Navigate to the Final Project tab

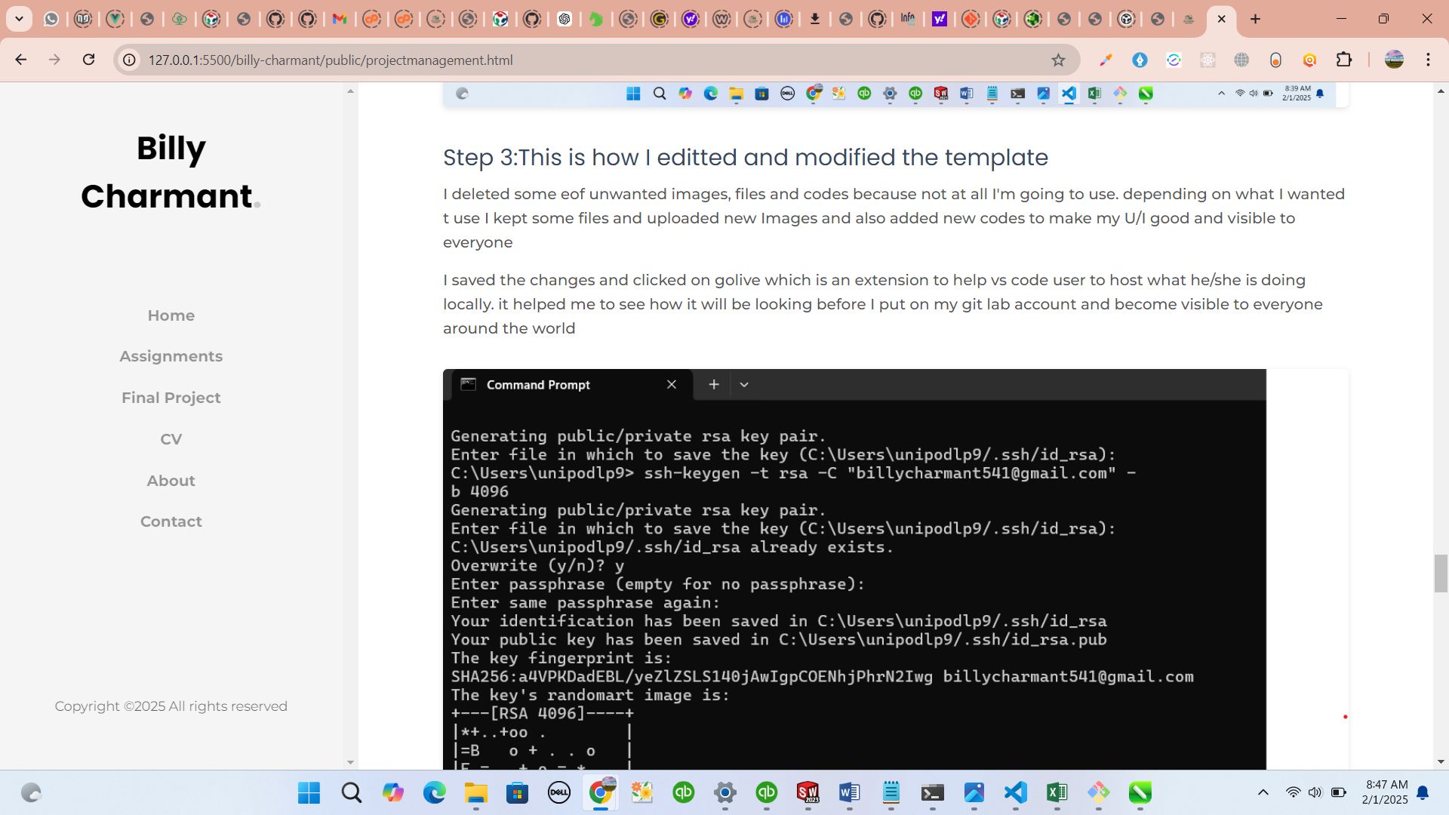click(x=171, y=397)
